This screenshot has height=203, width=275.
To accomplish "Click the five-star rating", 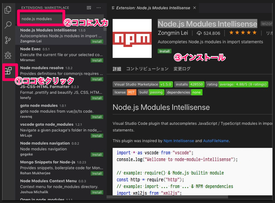I will 243,33.
